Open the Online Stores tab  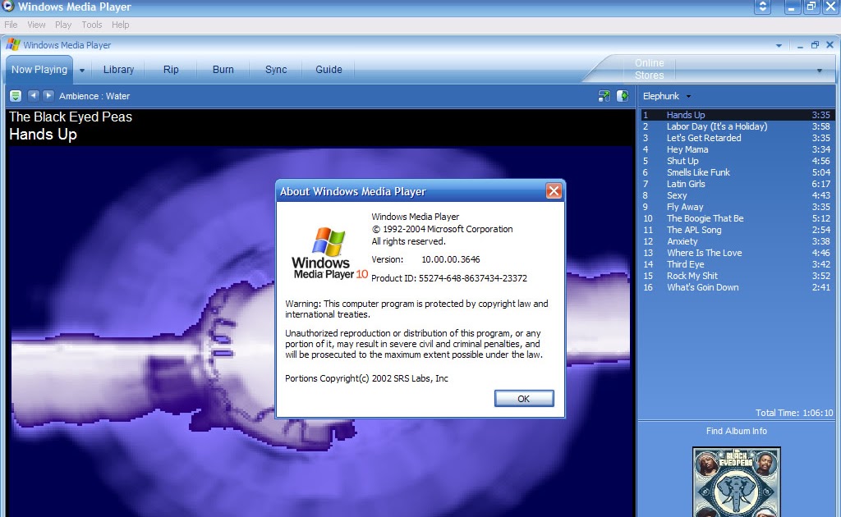click(649, 69)
